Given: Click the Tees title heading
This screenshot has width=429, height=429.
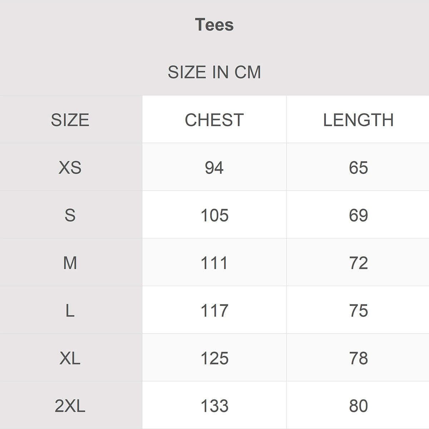Looking at the screenshot, I should [x=214, y=25].
